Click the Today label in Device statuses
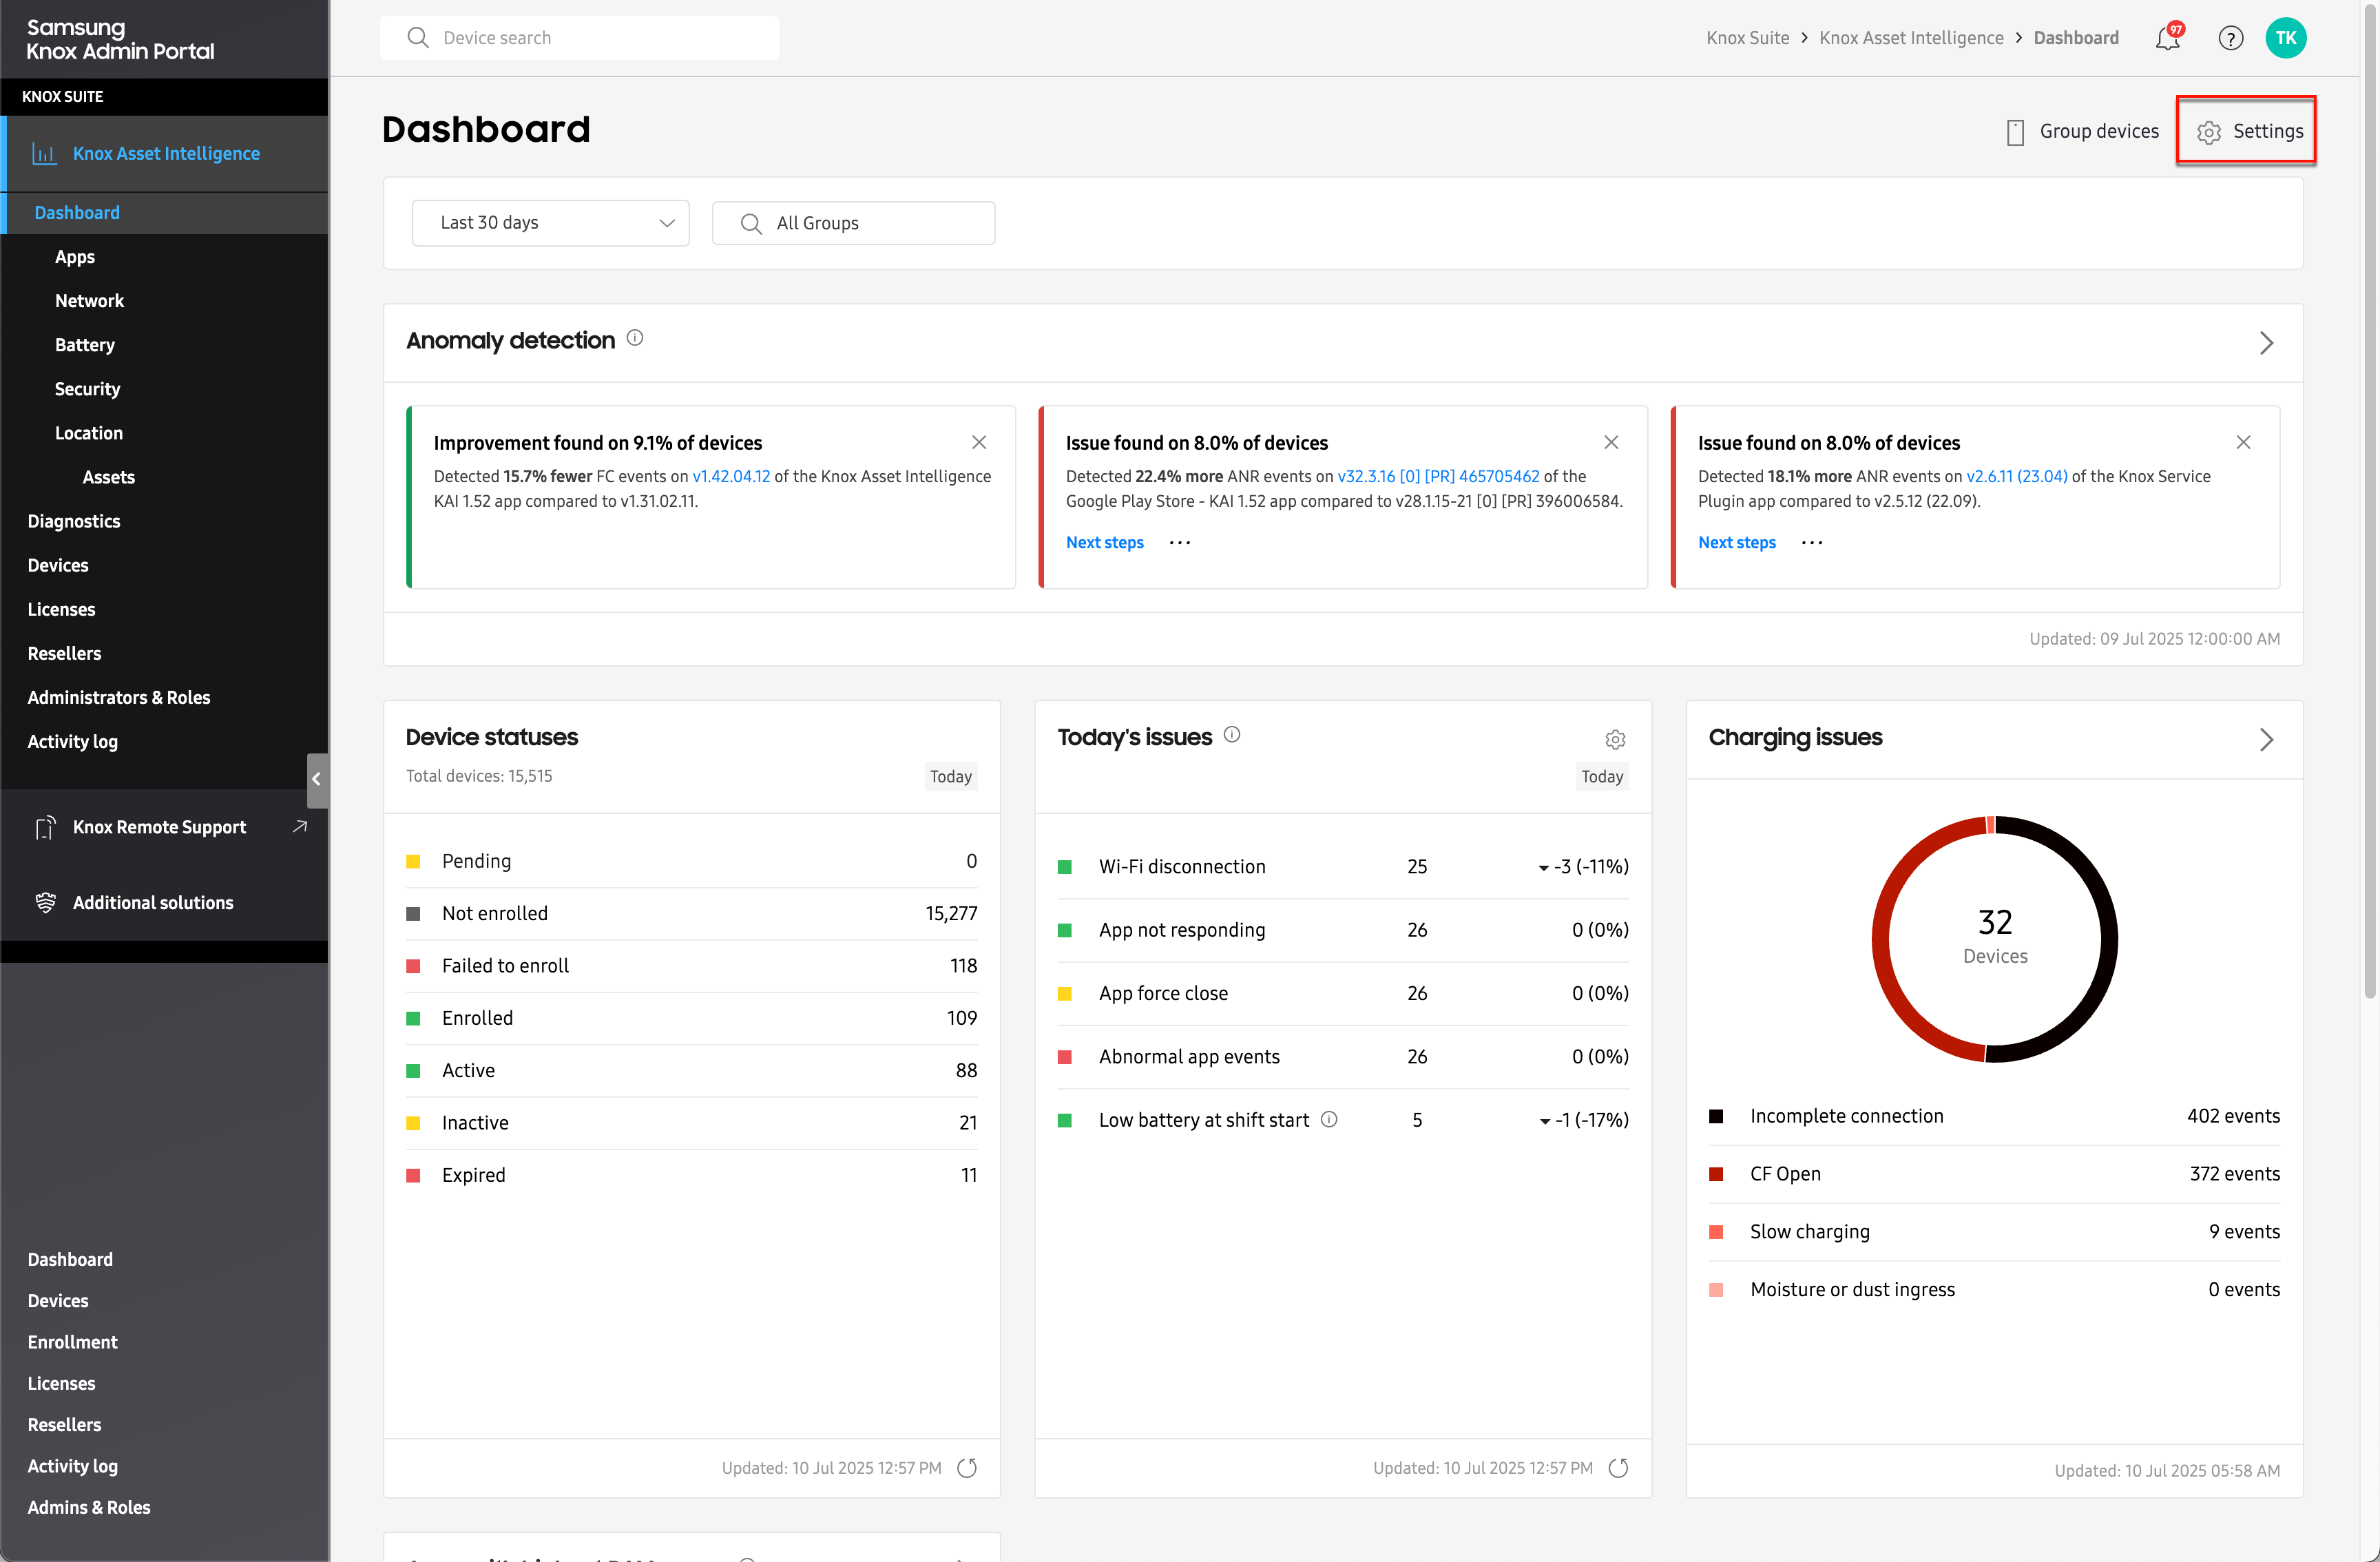The height and width of the screenshot is (1562, 2380). point(950,776)
